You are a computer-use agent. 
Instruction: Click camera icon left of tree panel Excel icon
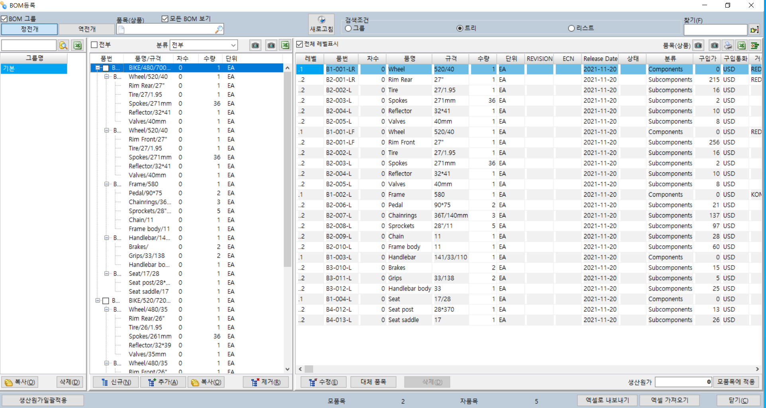(271, 45)
